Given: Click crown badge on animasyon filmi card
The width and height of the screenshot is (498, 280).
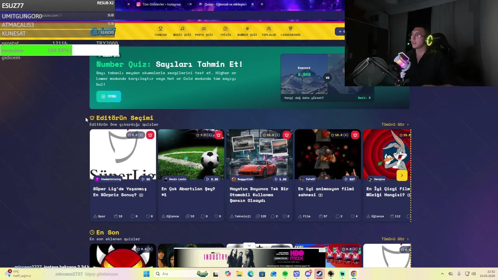Looking at the screenshot, I should tap(355, 135).
